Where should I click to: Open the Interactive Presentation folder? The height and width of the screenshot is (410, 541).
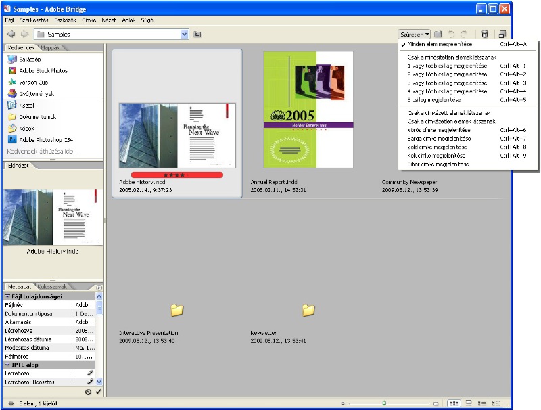tap(177, 311)
